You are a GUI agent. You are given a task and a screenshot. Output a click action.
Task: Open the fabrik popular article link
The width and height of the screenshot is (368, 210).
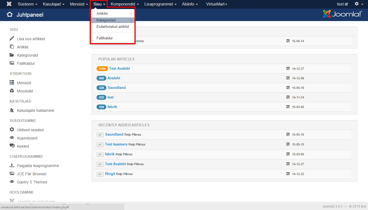[112, 107]
